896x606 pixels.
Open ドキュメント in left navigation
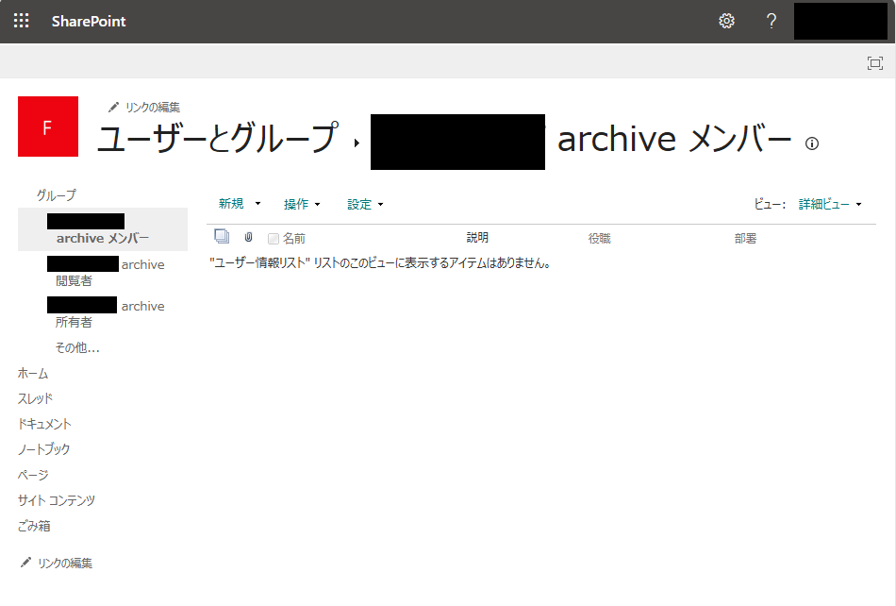[44, 424]
